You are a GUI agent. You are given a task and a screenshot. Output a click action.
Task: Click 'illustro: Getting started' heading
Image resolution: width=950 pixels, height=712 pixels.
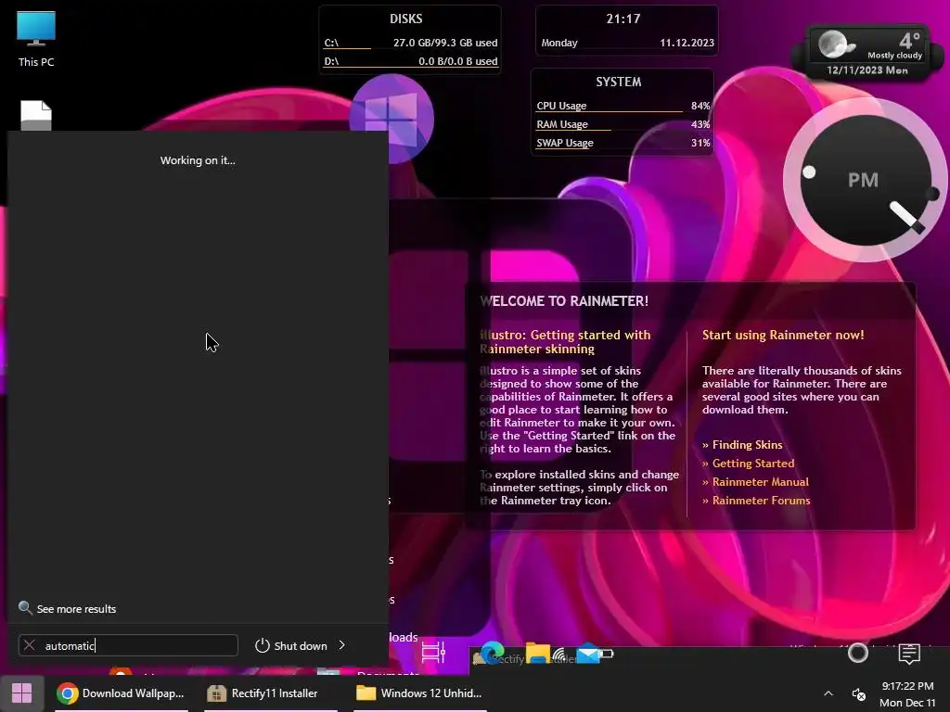[x=565, y=341]
